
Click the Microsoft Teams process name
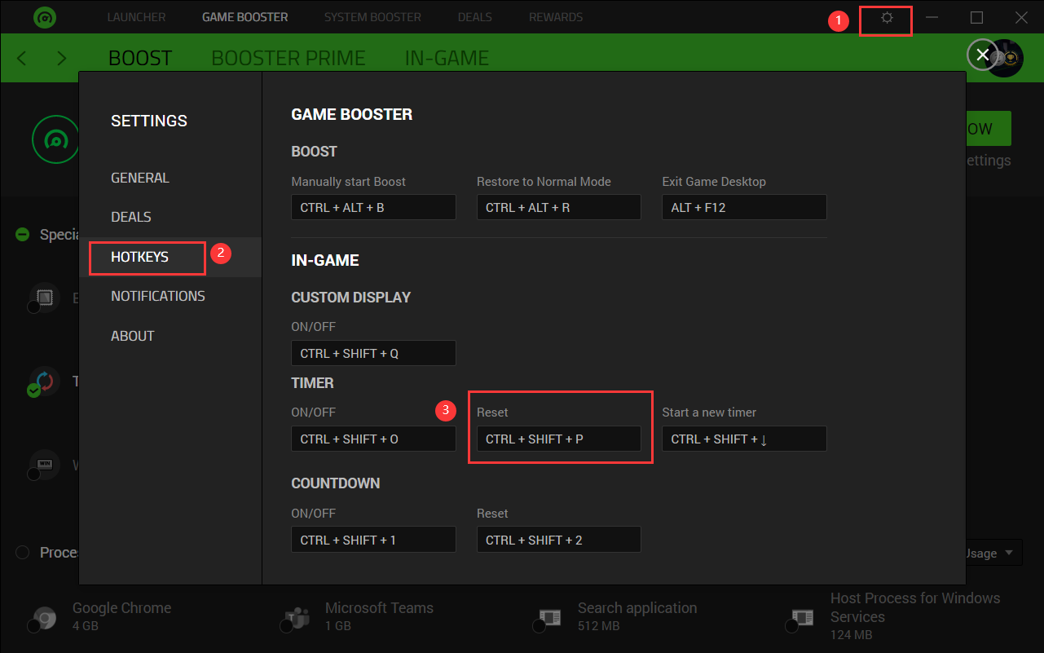point(379,608)
